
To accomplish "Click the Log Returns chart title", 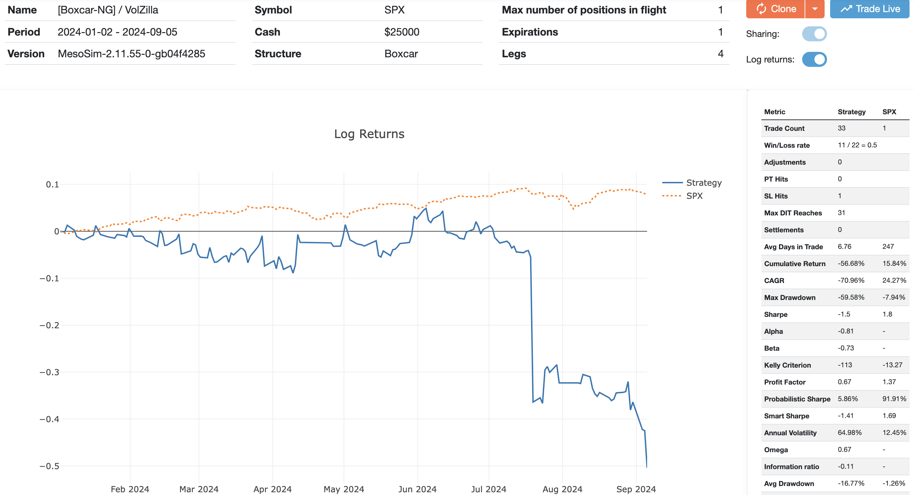I will [x=369, y=134].
